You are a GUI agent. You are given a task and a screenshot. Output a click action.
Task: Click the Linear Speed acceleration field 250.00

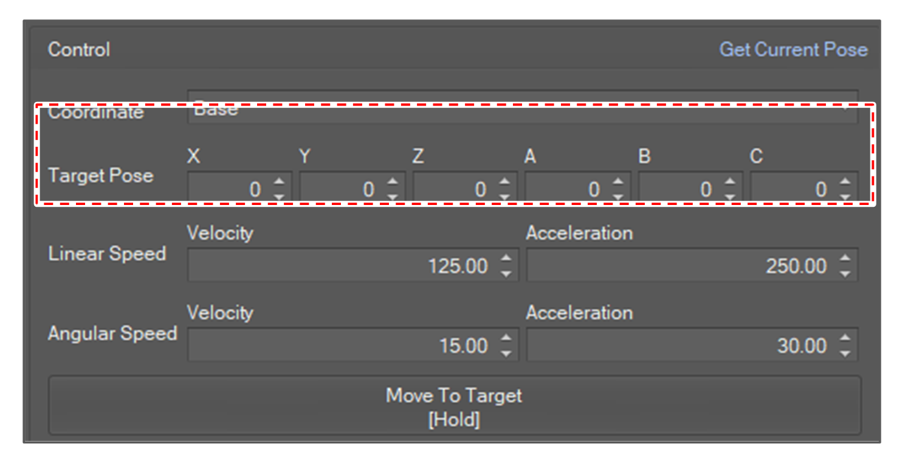tap(681, 266)
